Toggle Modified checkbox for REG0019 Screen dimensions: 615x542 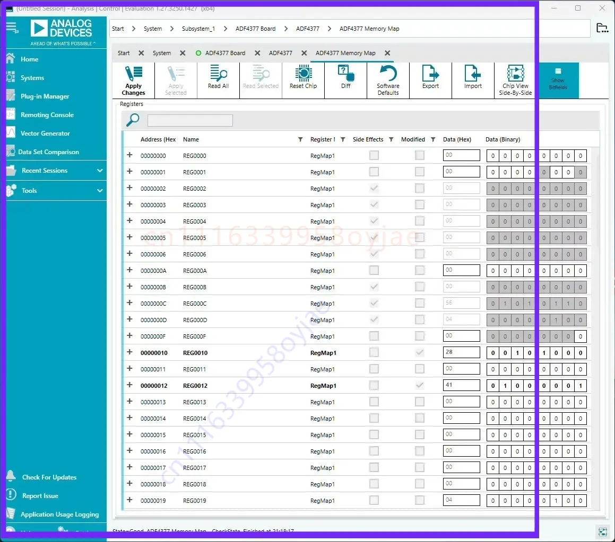point(420,500)
